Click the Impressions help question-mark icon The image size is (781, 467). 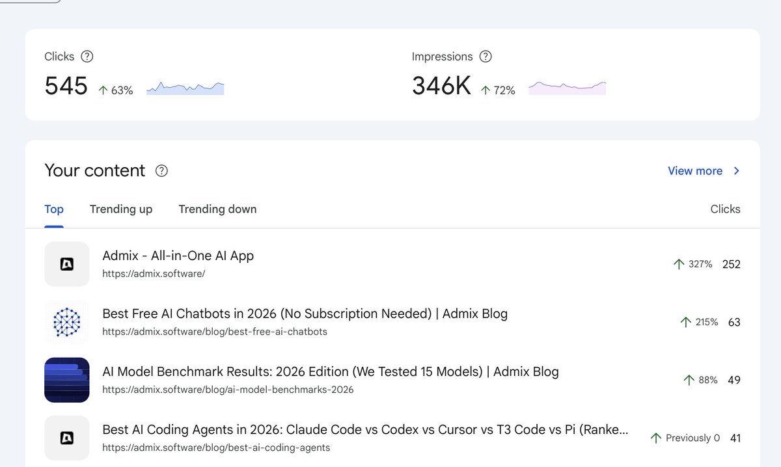click(486, 57)
